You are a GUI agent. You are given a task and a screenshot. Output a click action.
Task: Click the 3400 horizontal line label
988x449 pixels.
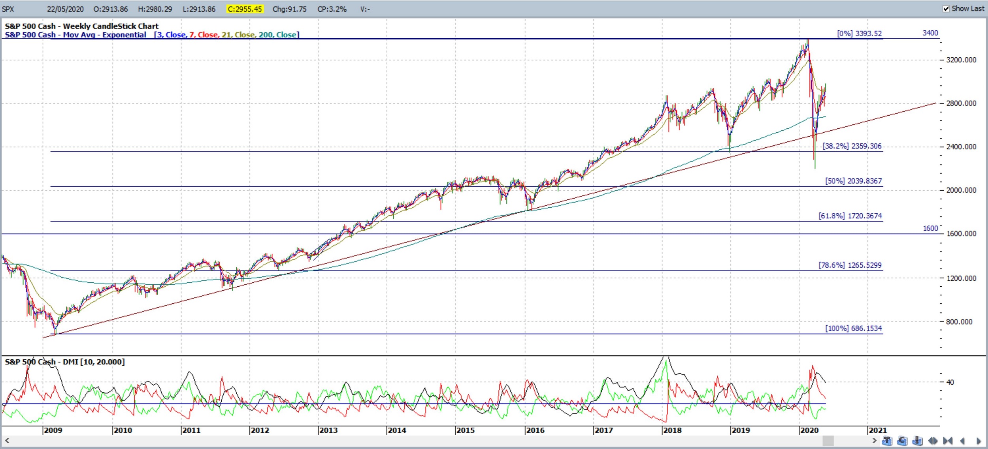tap(930, 33)
